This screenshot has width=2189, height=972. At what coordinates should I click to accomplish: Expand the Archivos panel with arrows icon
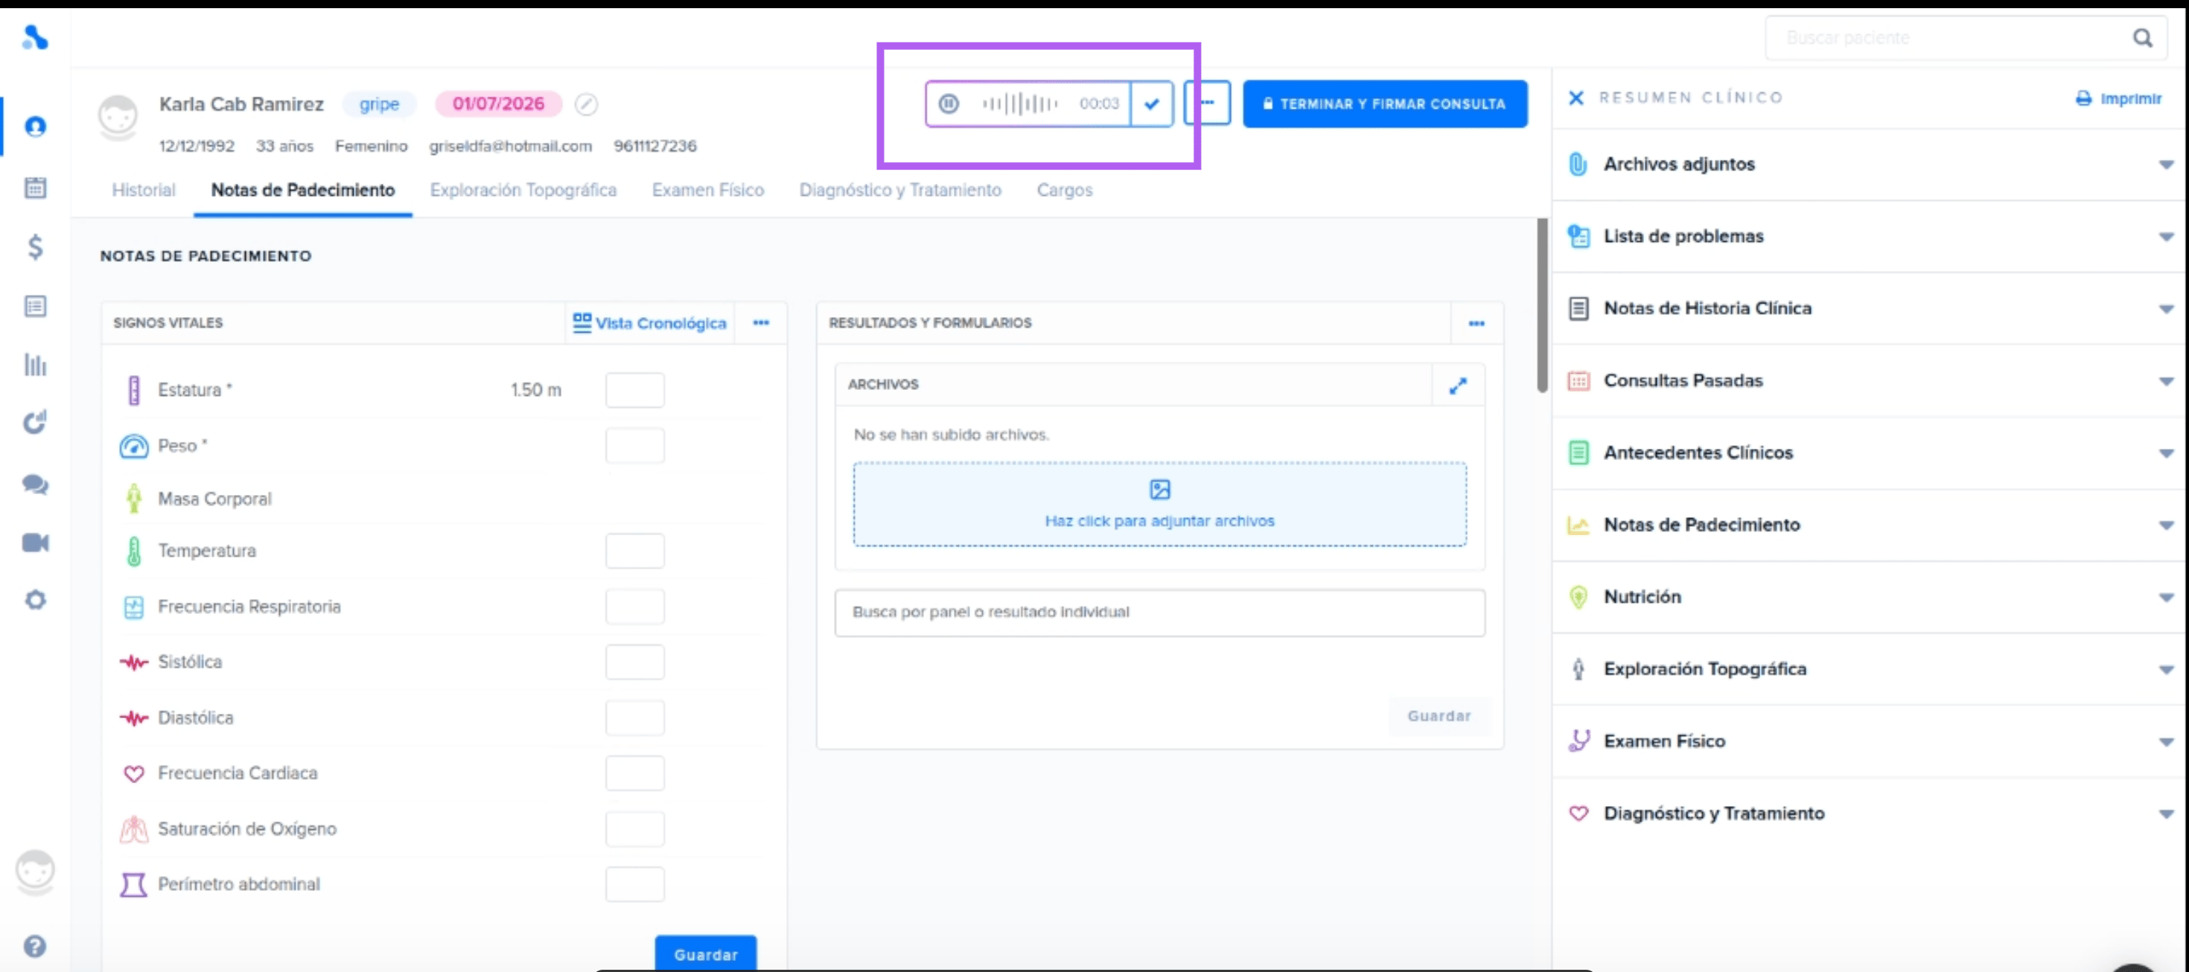pyautogui.click(x=1457, y=386)
